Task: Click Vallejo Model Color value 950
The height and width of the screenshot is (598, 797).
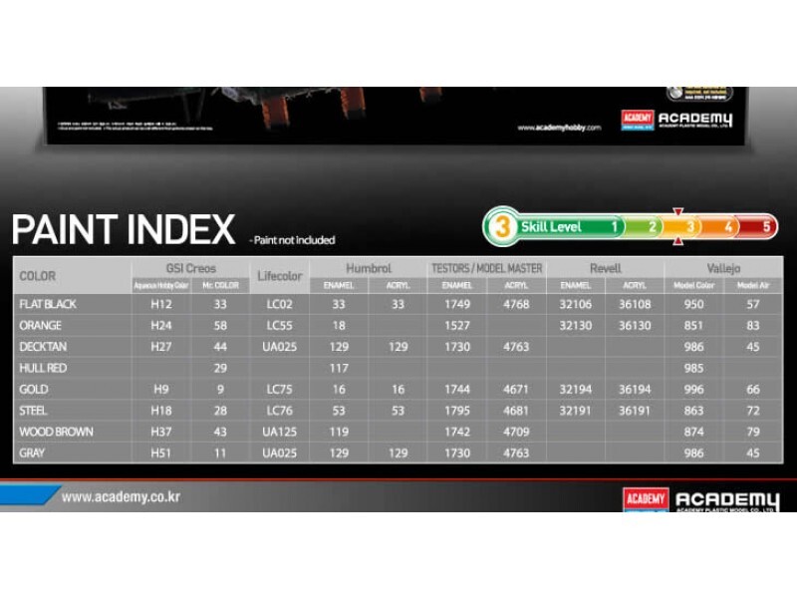Action: click(x=693, y=304)
